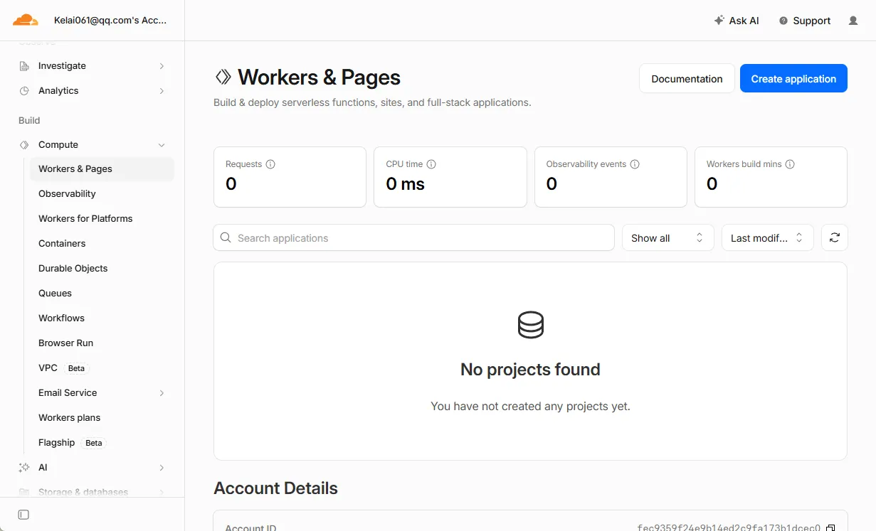Expand the Email Service chevron
The image size is (876, 531).
[162, 393]
